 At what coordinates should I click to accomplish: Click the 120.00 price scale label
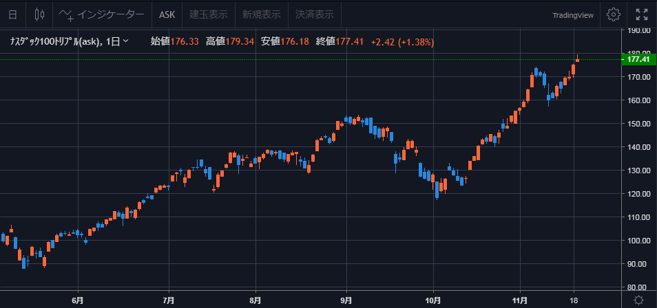(638, 194)
